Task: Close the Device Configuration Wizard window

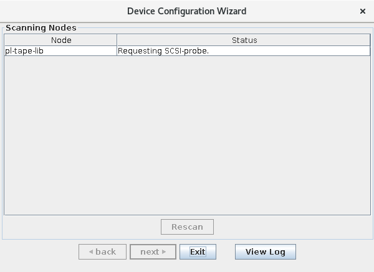Action: [x=363, y=11]
